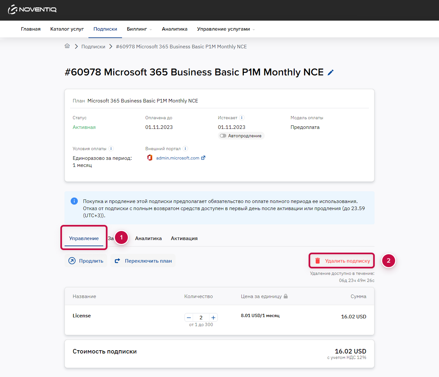Click the 'с учетом НДС 12%' note
The image size is (439, 377).
pos(347,357)
